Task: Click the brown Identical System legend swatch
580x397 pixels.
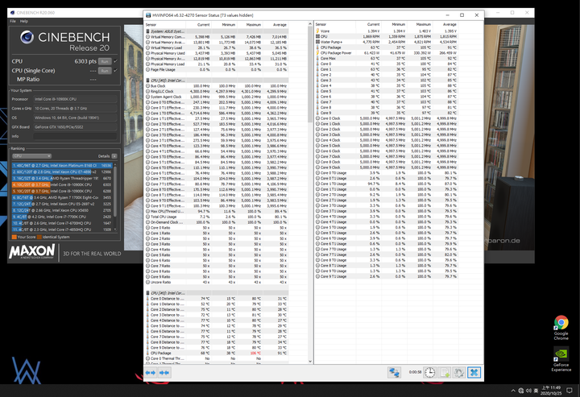Action: (39, 237)
